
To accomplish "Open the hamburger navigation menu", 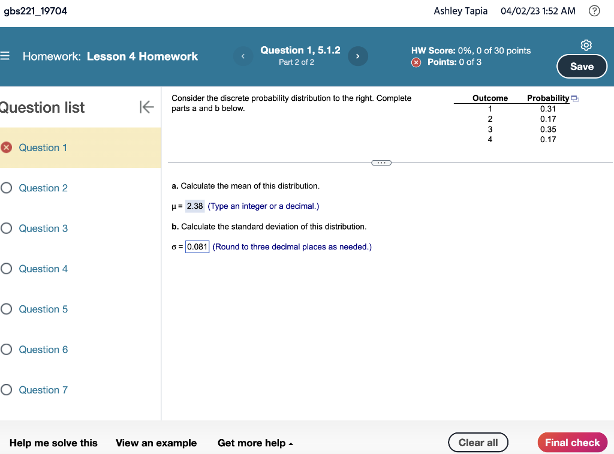I will pos(7,56).
